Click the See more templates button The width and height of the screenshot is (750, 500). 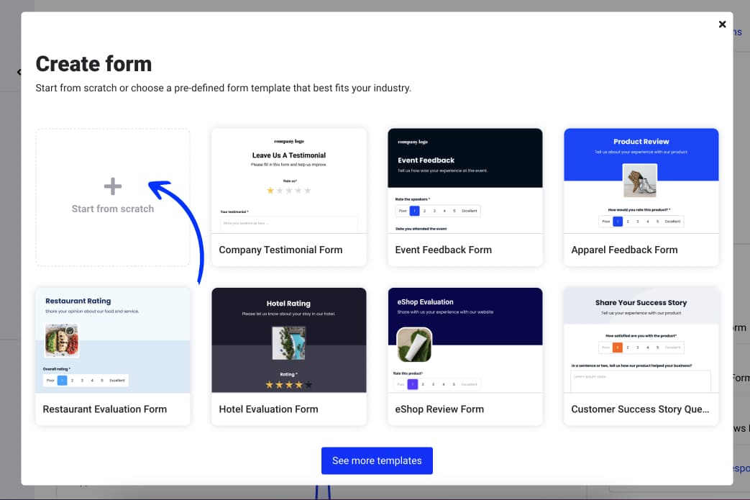377,460
